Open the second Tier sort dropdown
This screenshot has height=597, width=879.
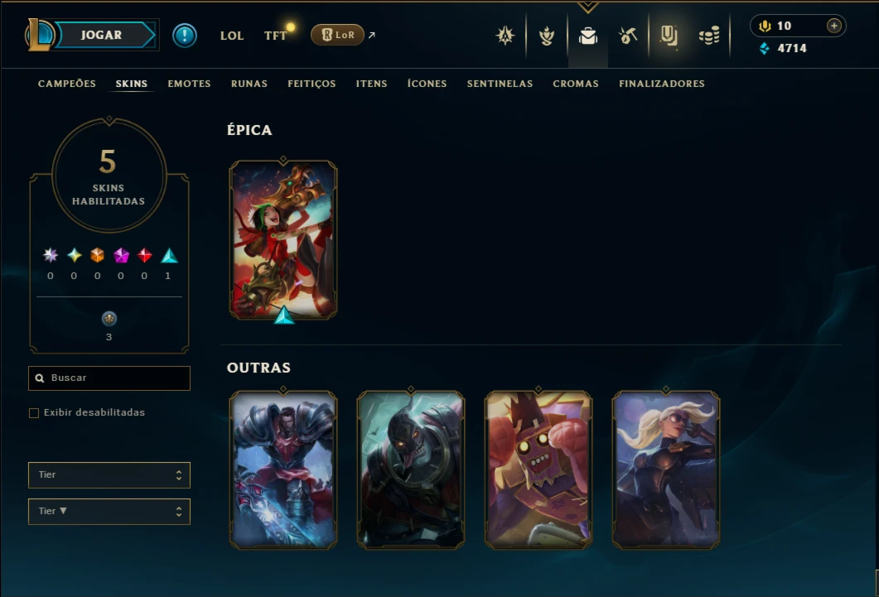pyautogui.click(x=109, y=512)
